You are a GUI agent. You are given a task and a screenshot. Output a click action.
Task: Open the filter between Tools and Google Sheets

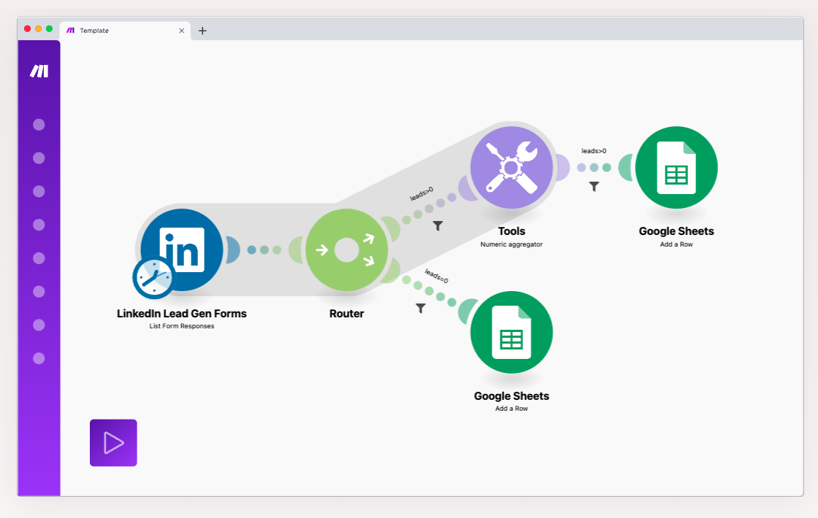point(594,185)
